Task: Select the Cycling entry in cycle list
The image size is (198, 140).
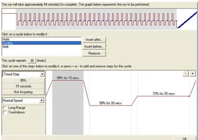Action: [42, 43]
